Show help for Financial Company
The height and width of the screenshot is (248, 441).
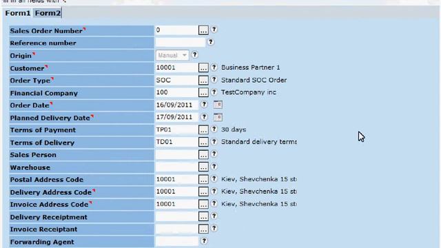tap(214, 92)
